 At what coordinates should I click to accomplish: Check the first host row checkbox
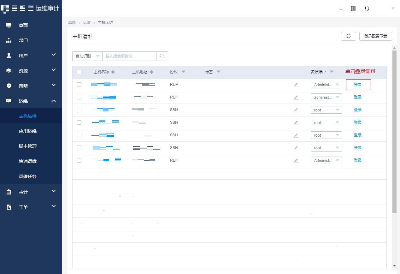[x=79, y=85]
